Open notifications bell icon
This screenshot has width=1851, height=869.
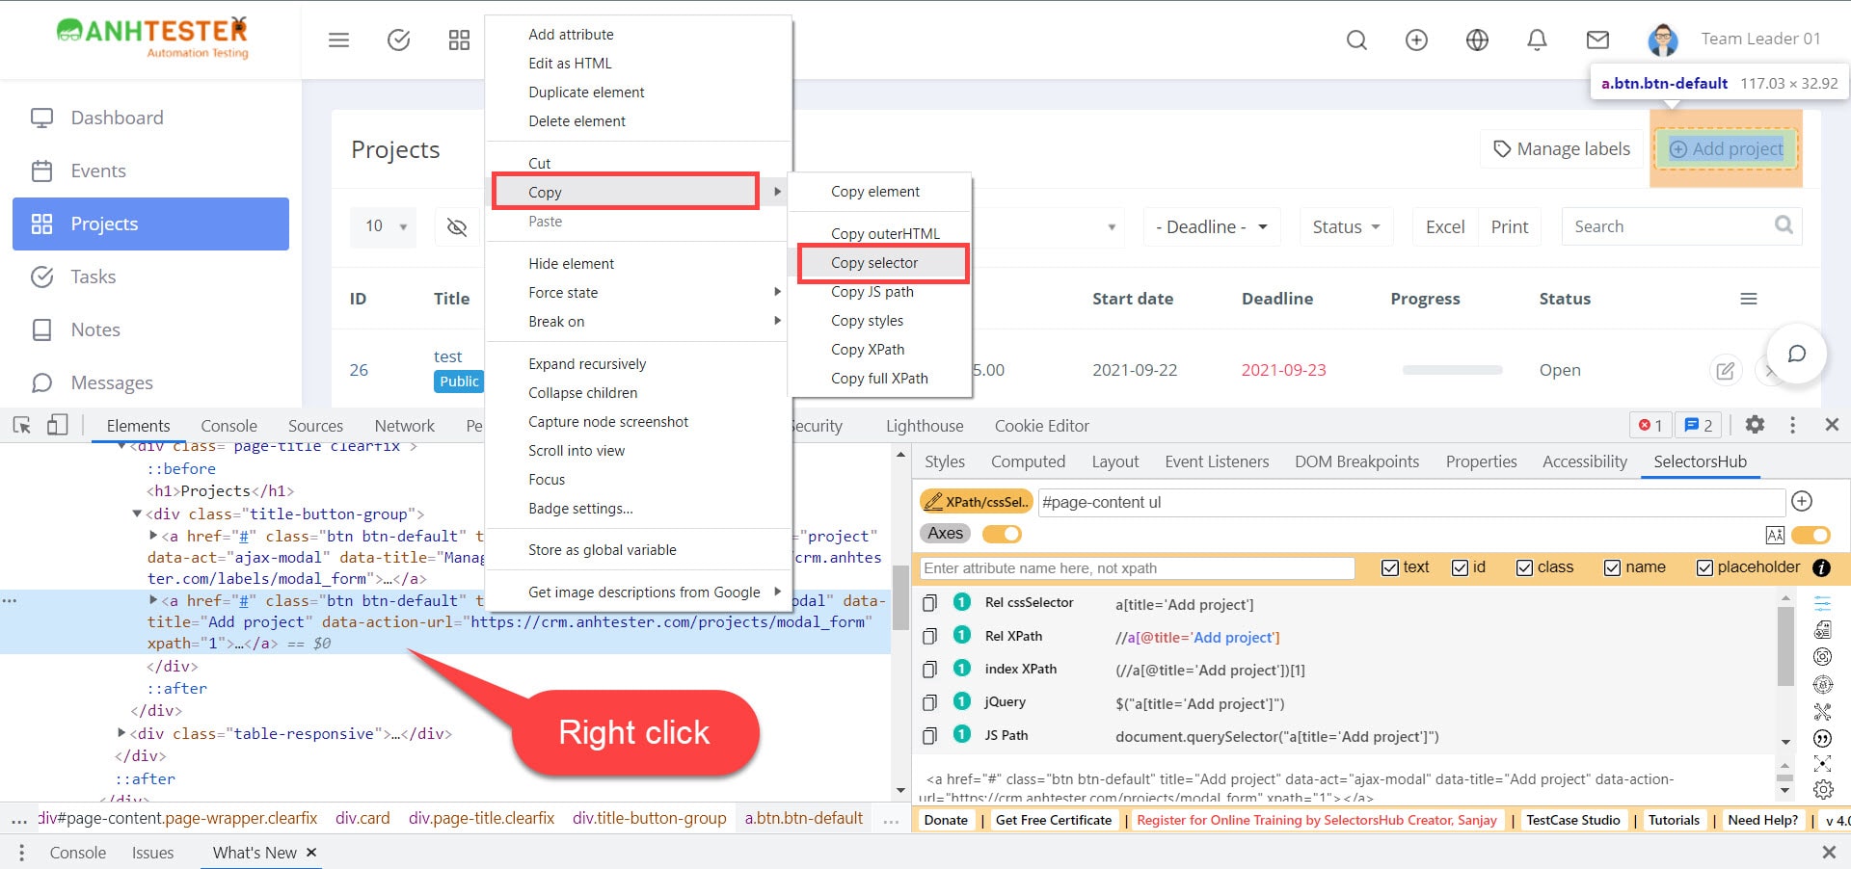(x=1538, y=39)
